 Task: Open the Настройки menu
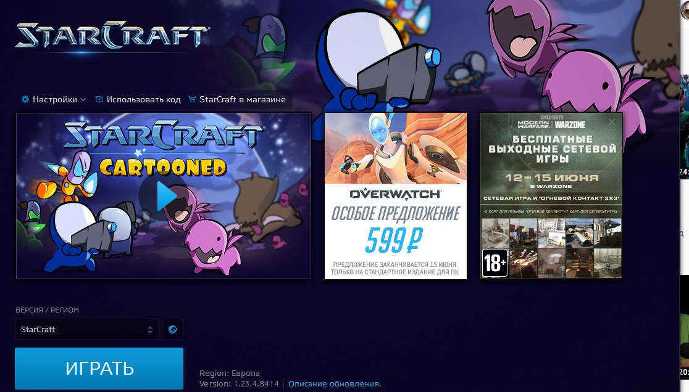tap(54, 99)
